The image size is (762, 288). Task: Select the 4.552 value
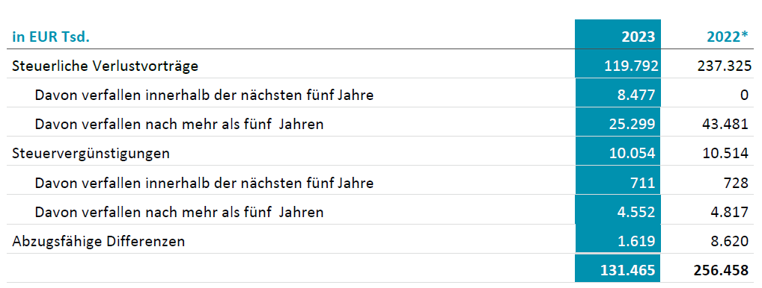[x=638, y=212]
